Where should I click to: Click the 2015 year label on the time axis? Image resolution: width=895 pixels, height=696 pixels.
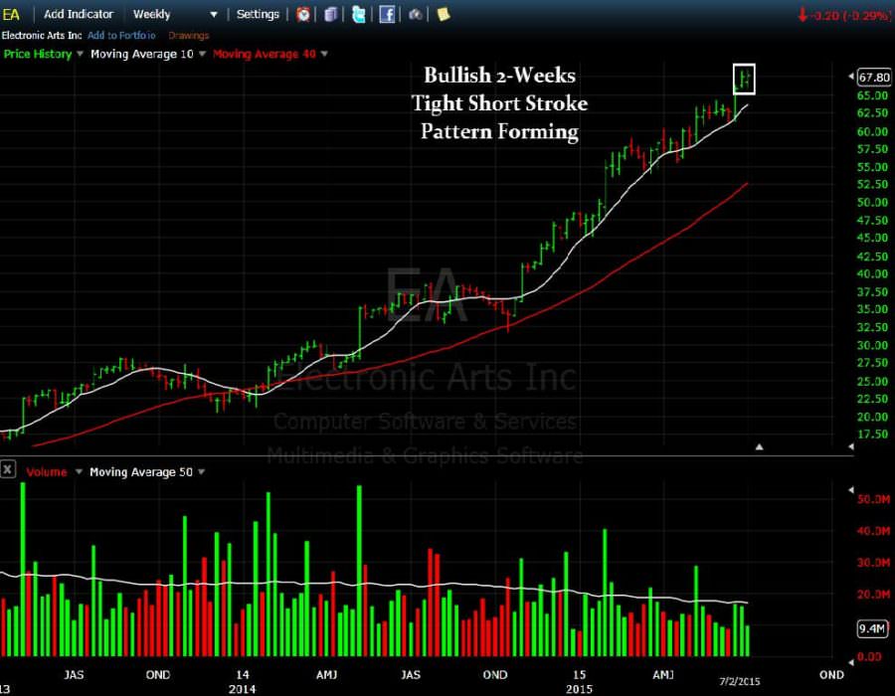579,689
